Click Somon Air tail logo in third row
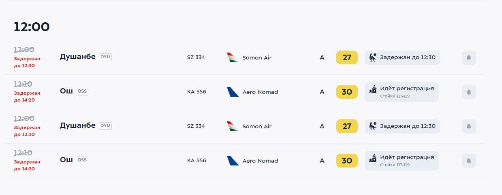This screenshot has width=502, height=195. point(233,126)
